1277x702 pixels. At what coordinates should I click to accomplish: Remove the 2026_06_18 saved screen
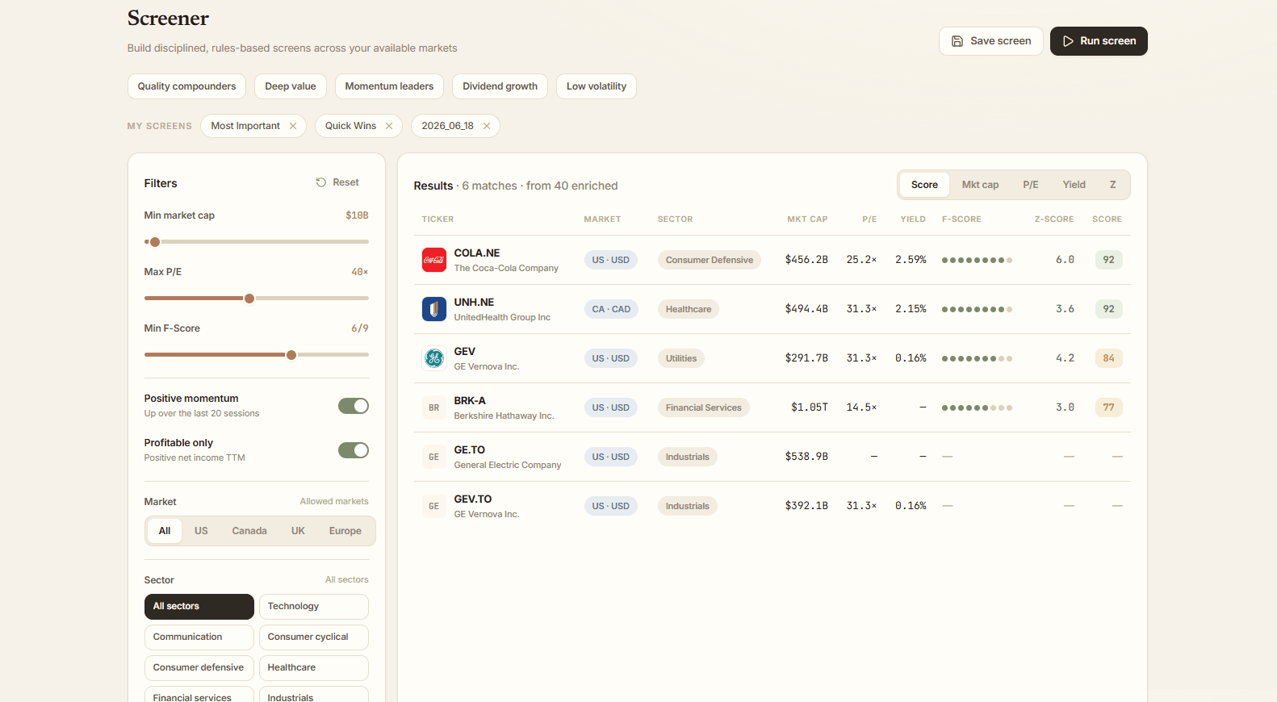[x=487, y=126]
